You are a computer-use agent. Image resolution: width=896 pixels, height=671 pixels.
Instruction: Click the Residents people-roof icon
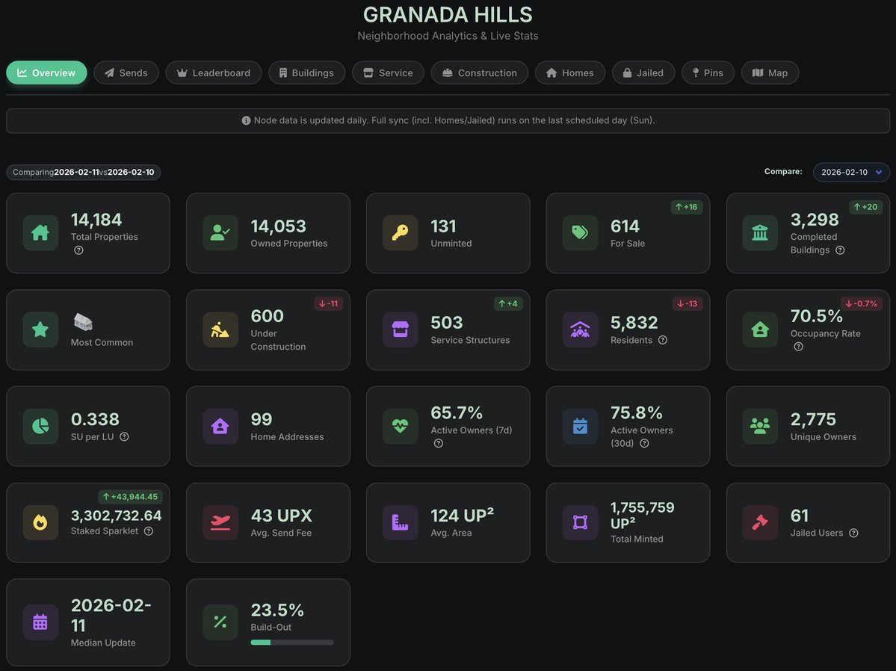coord(580,330)
